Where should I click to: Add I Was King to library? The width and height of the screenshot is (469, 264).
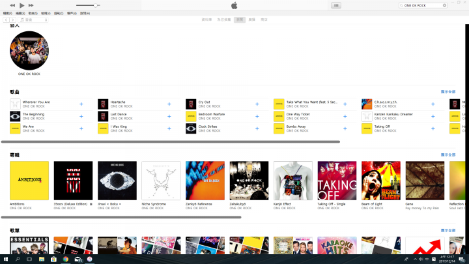(169, 128)
